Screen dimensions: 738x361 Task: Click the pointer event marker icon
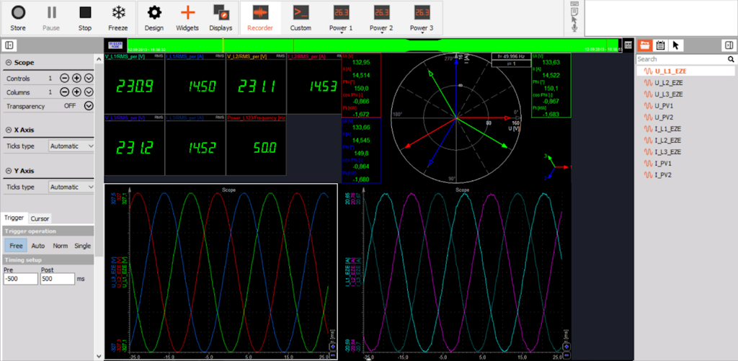click(574, 19)
